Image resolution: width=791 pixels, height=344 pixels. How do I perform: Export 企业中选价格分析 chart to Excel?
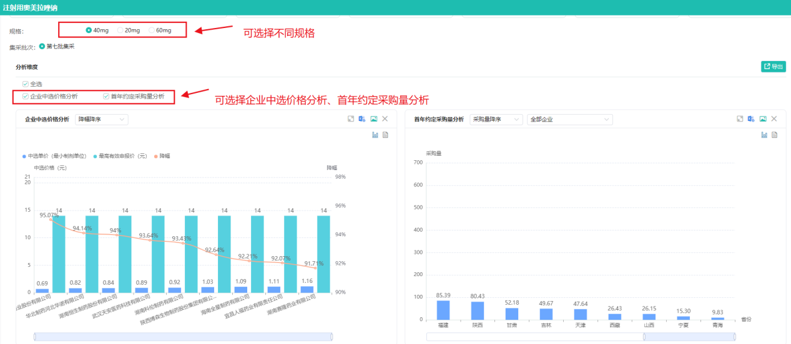click(362, 119)
